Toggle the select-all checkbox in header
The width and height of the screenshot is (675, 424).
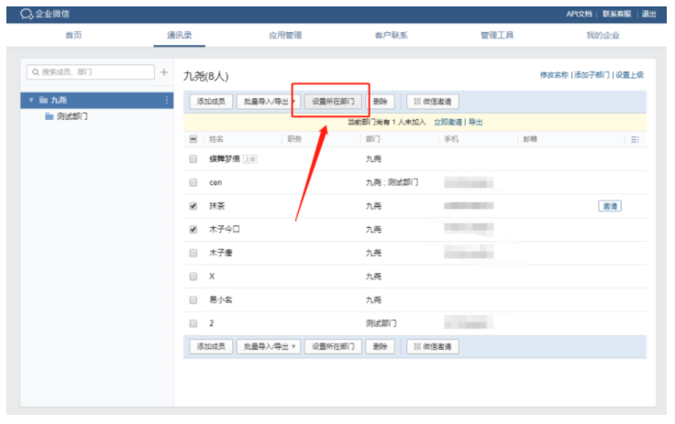[193, 139]
